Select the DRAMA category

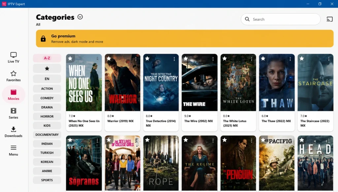47,107
